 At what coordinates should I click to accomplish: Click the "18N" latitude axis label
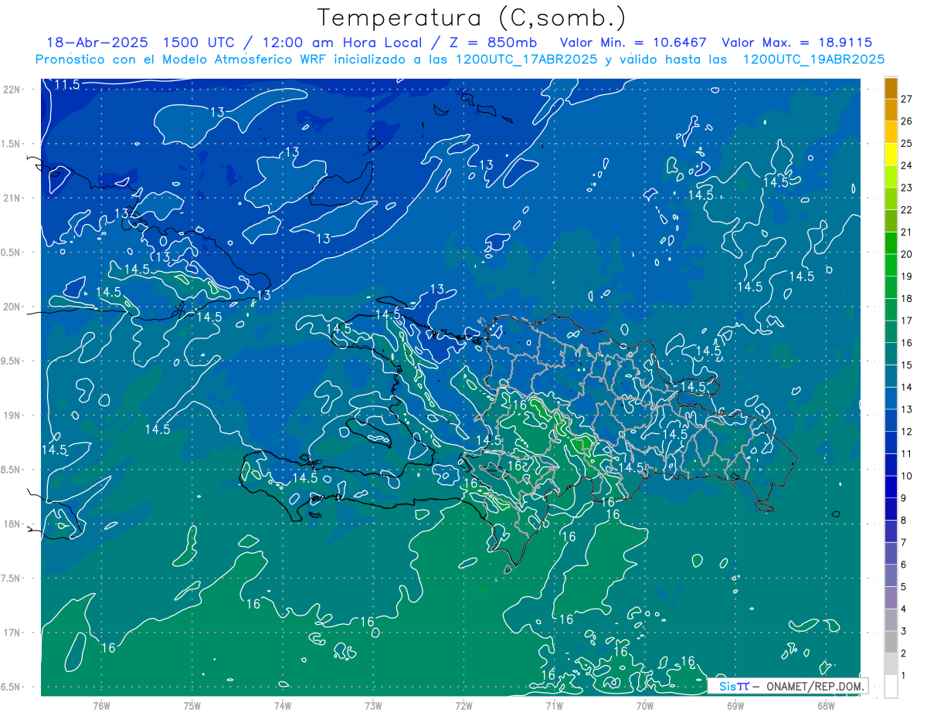tap(12, 524)
